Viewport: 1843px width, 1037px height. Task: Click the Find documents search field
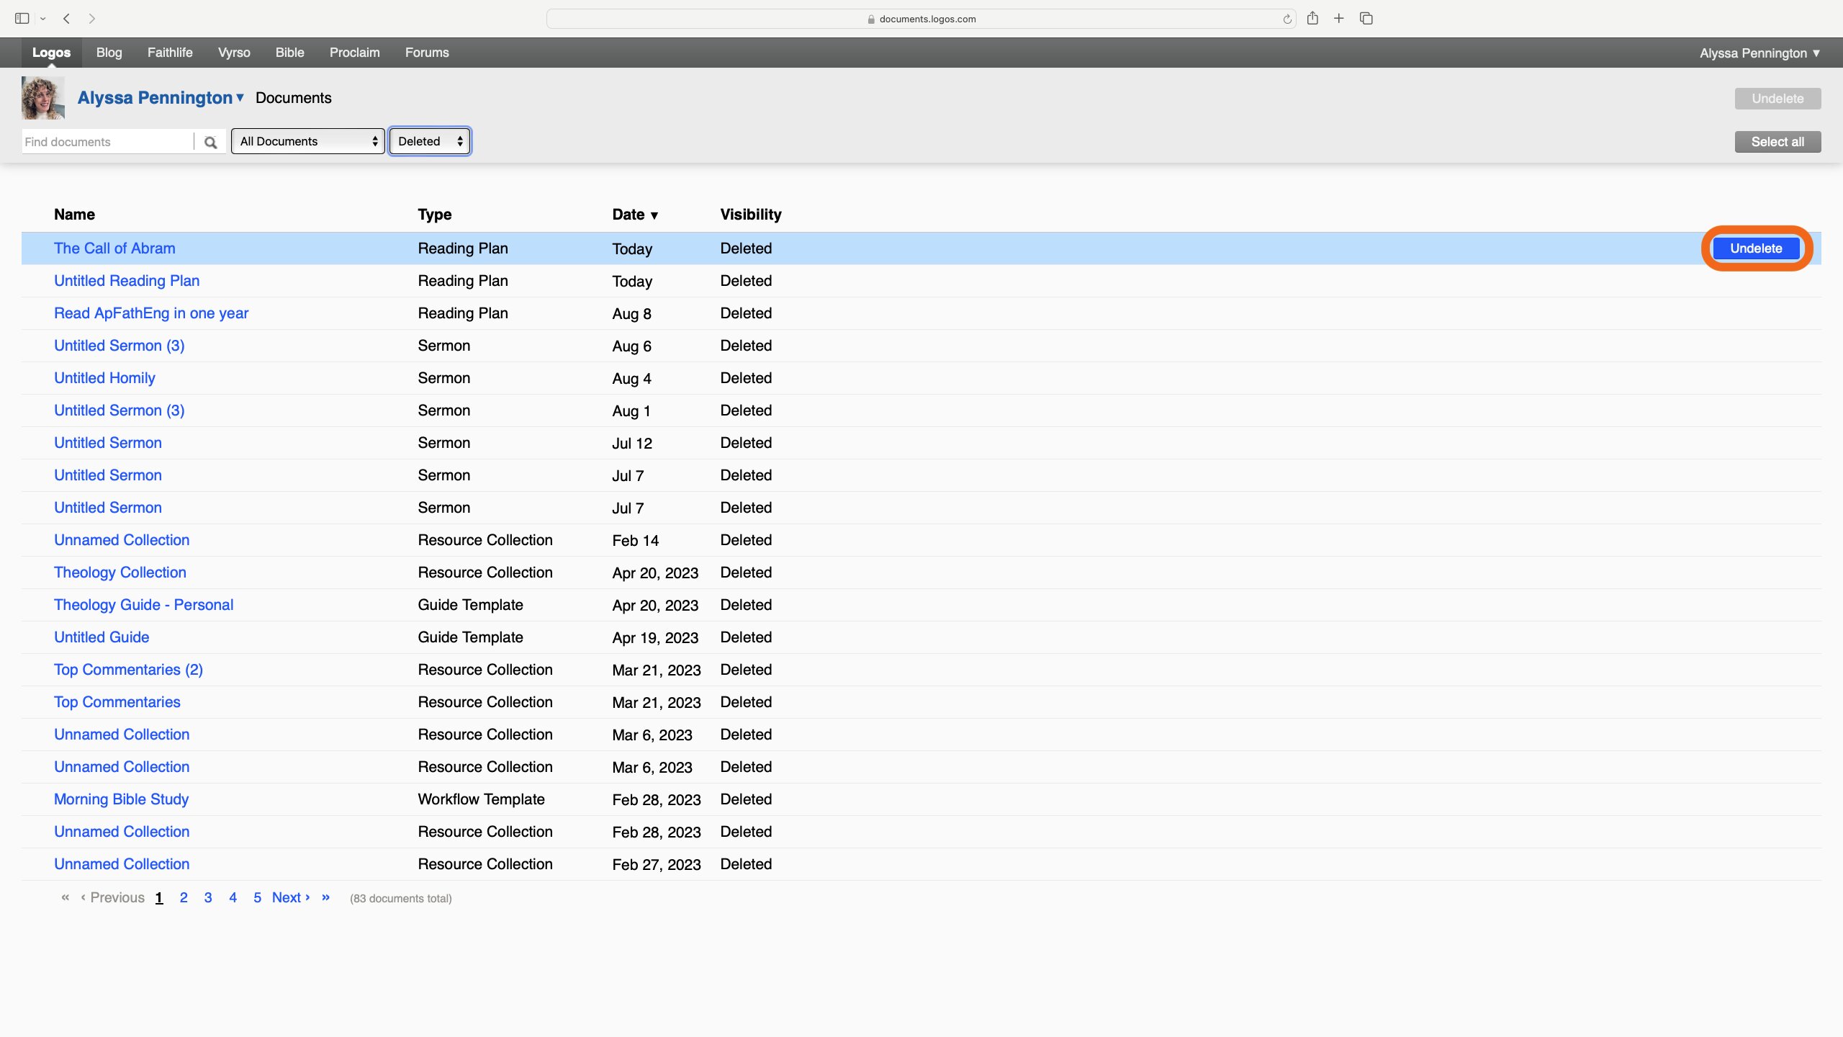108,142
